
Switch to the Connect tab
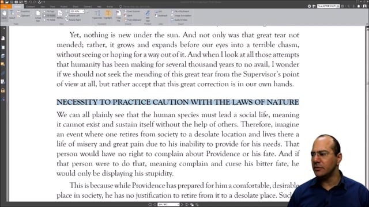[88, 6]
